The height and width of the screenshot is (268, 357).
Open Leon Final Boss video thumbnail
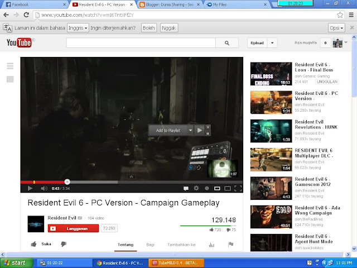pos(271,74)
